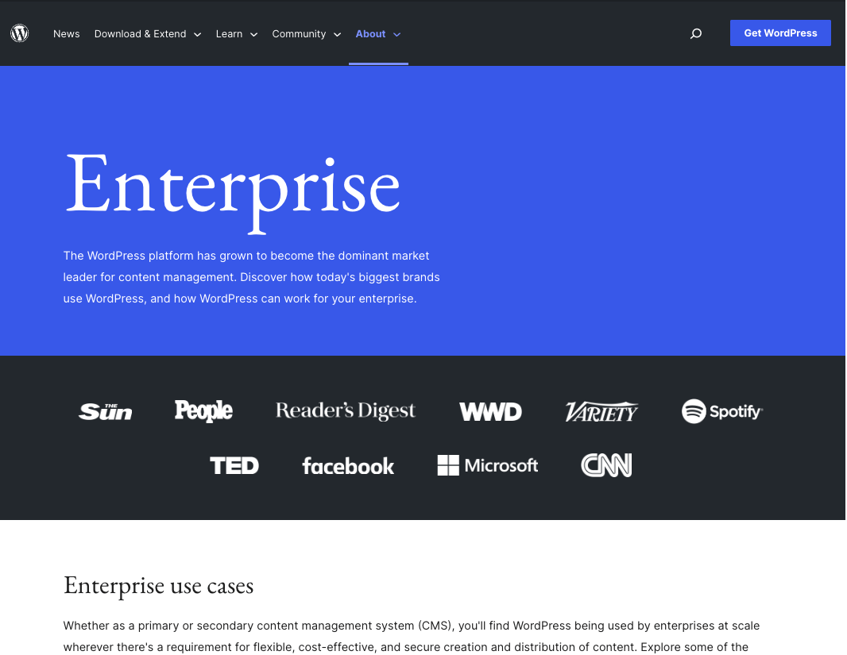Open the Learn menu item
This screenshot has width=847, height=655.
(x=229, y=33)
